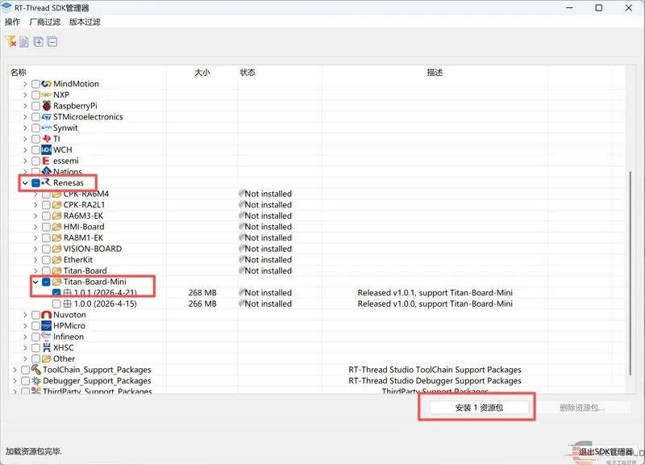Click the HMI-Board folder icon
The image size is (645, 465).
click(x=56, y=227)
